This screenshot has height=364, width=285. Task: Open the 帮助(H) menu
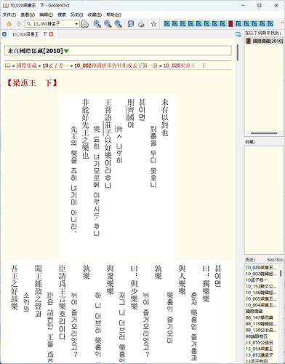113,15
